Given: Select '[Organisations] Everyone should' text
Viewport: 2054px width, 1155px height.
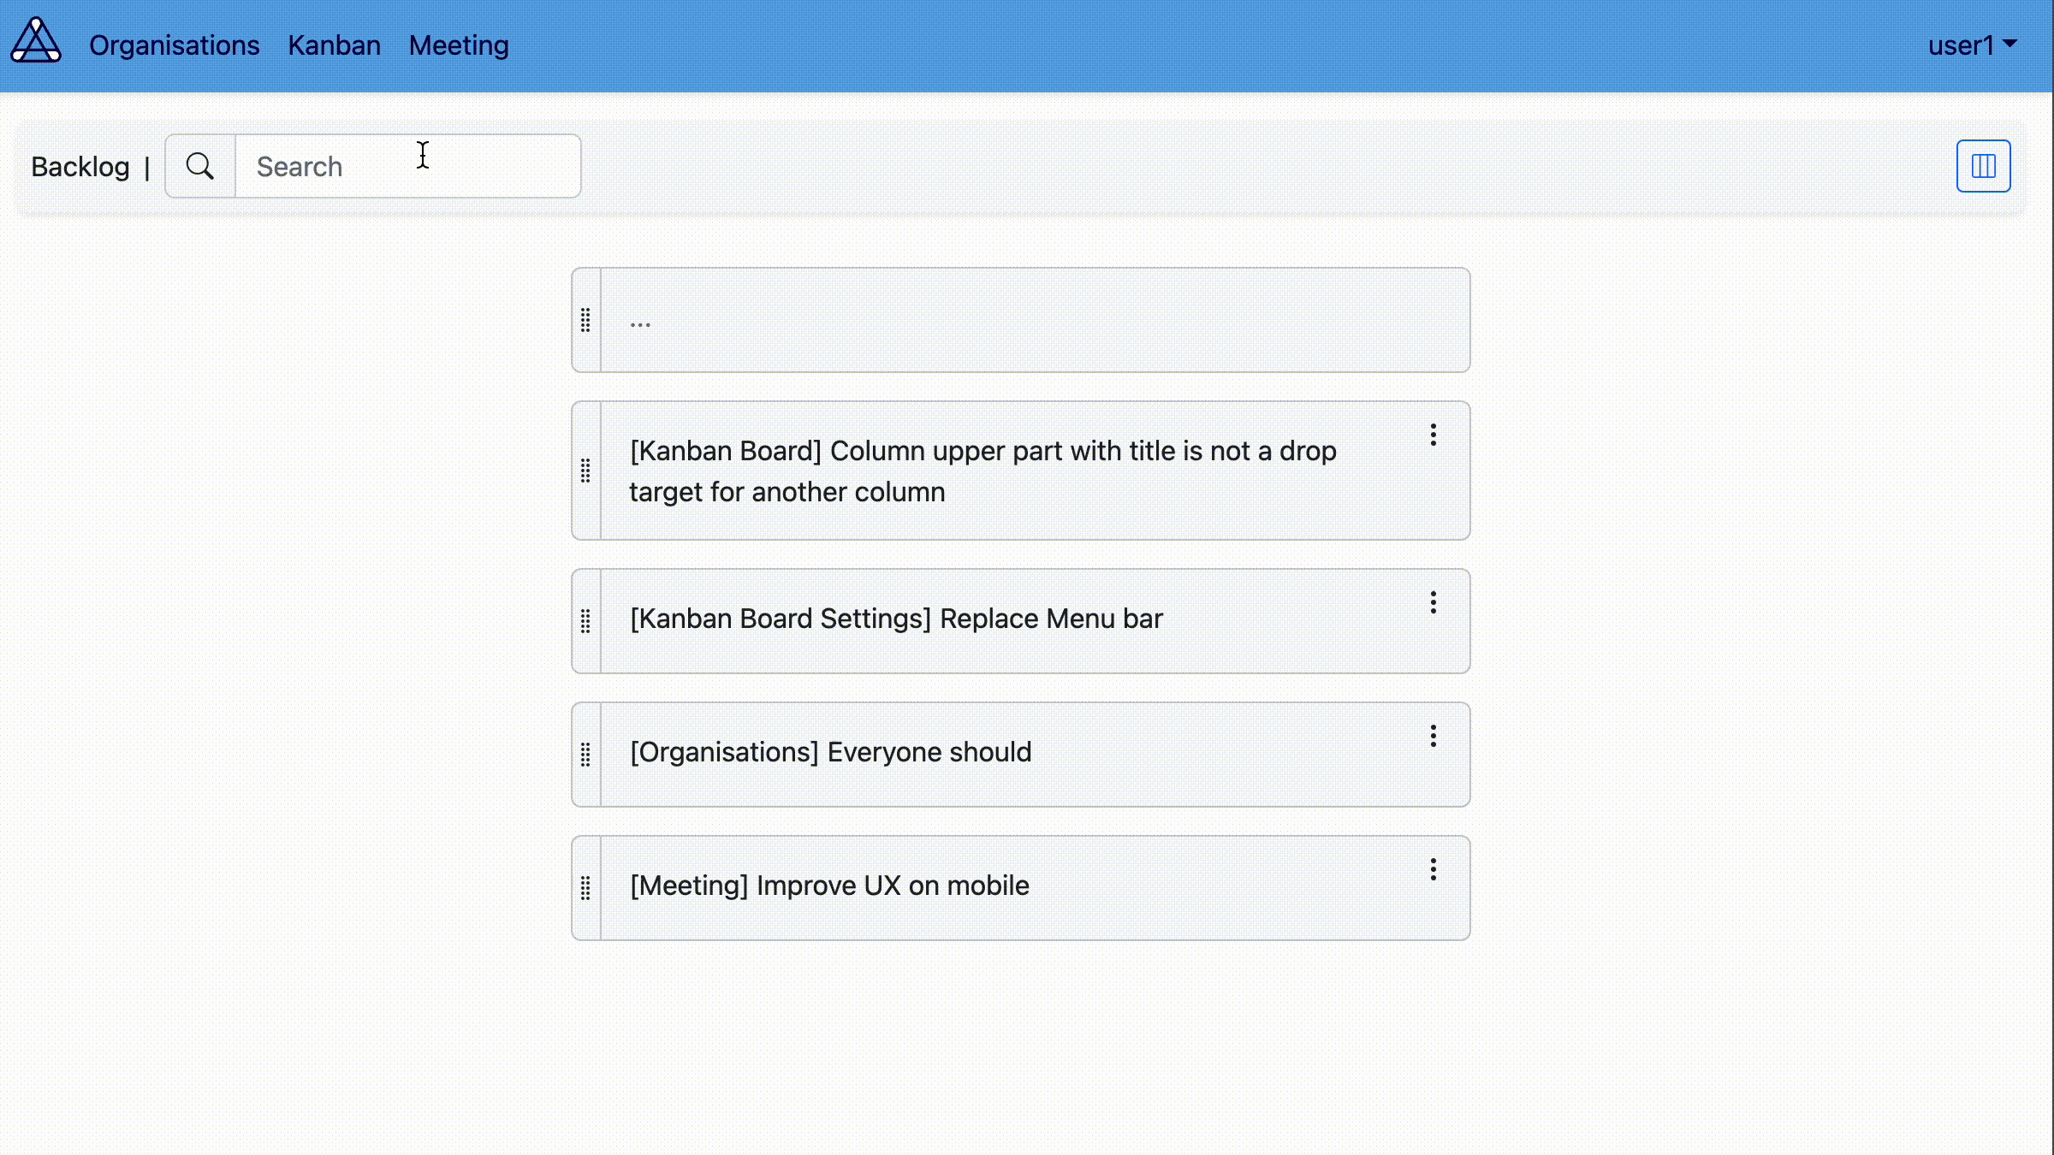Looking at the screenshot, I should tap(831, 752).
